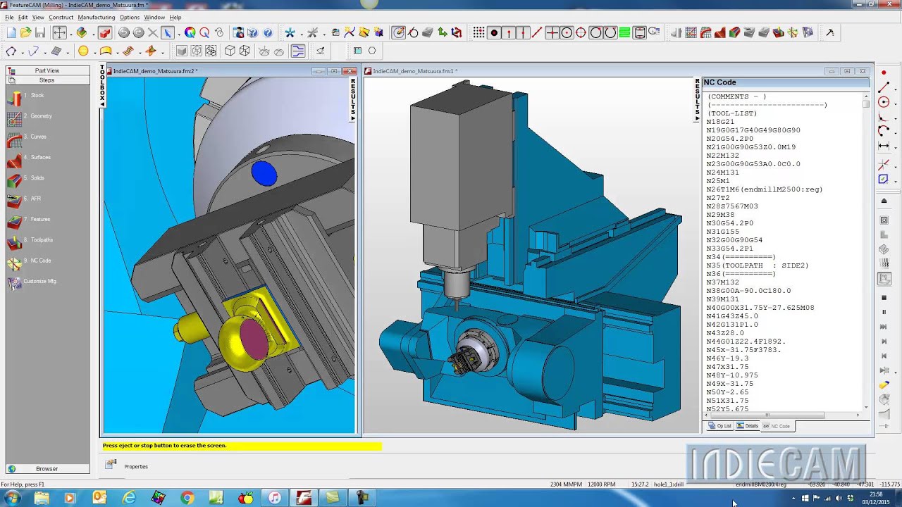The height and width of the screenshot is (507, 902).
Task: Stop the simulation with the square button
Action: [884, 298]
